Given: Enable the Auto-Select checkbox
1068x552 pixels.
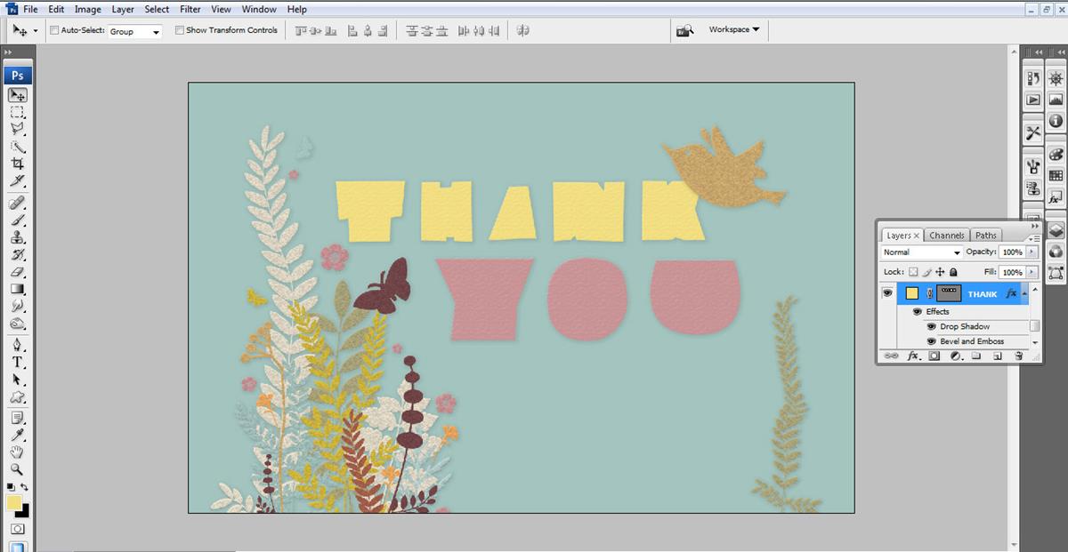Looking at the screenshot, I should coord(54,30).
